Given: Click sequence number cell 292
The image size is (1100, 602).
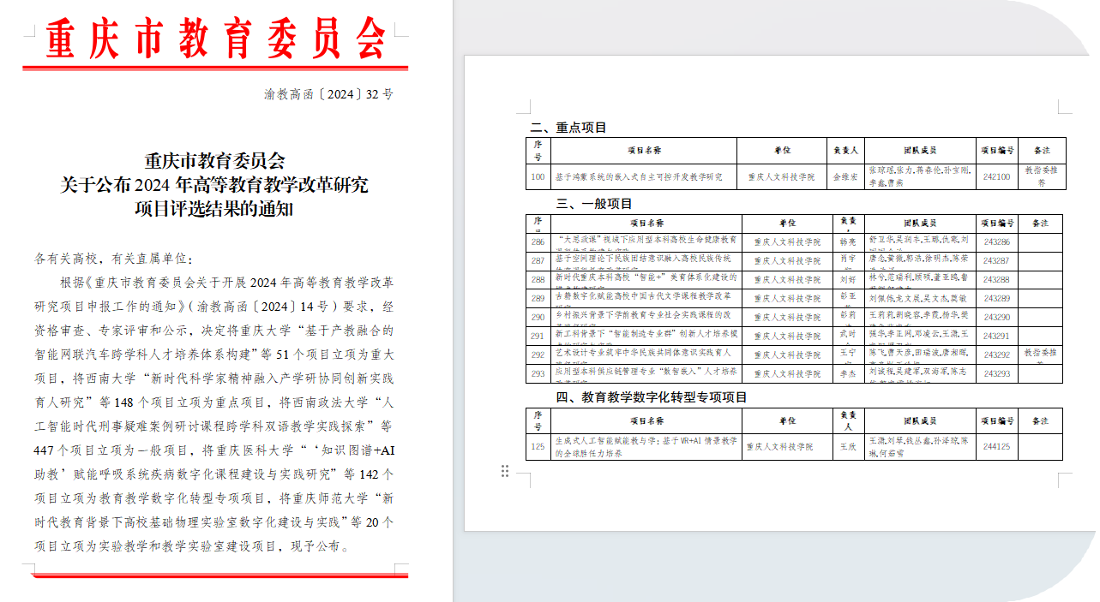Looking at the screenshot, I should coord(538,355).
